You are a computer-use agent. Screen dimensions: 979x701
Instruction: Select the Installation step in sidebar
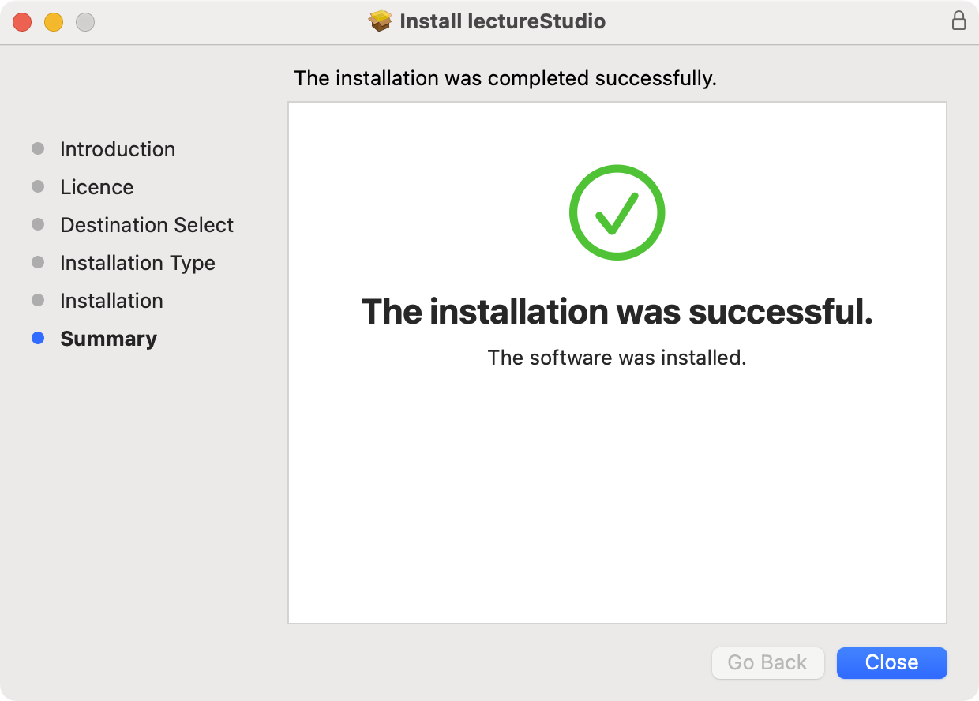111,300
